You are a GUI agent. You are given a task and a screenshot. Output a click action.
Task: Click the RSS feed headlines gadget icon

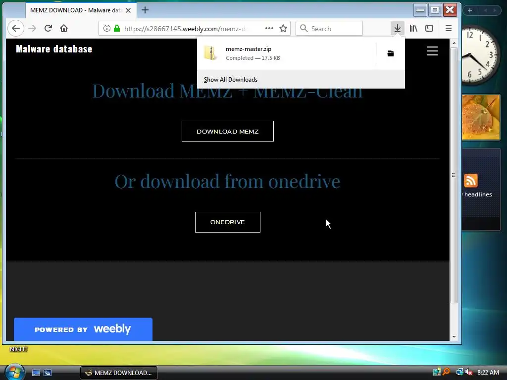tap(470, 181)
